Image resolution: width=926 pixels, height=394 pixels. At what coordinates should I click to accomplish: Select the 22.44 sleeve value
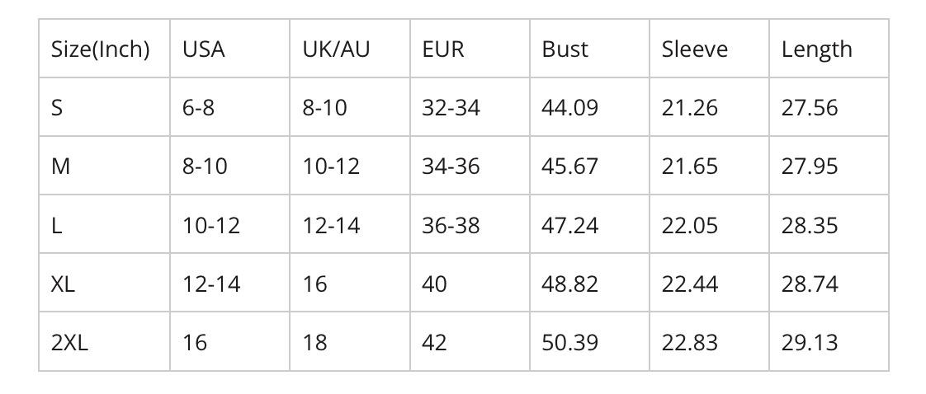click(689, 284)
